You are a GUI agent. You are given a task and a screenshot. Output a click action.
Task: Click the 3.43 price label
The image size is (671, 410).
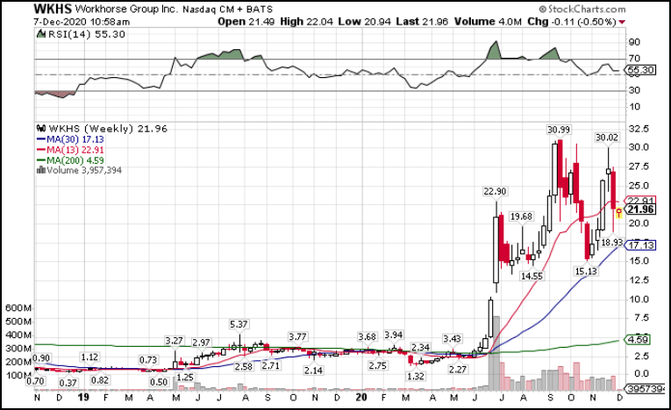coord(452,339)
